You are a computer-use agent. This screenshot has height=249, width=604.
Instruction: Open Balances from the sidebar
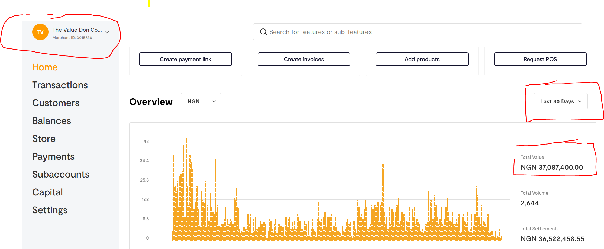coord(51,121)
